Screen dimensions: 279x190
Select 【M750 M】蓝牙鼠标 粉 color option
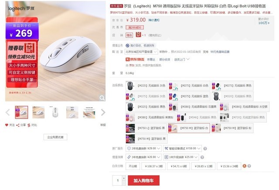pyautogui.click(x=232, y=128)
